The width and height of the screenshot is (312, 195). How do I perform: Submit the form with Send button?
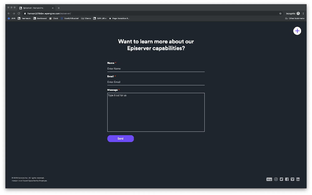point(120,139)
